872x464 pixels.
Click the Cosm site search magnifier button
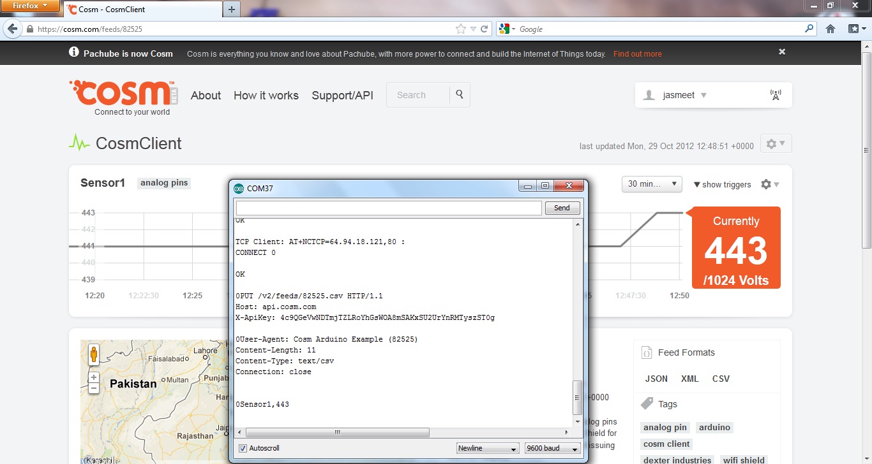(x=460, y=95)
